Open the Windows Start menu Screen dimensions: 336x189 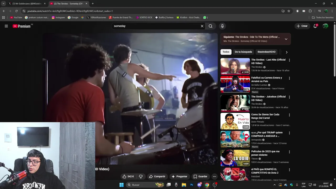(x=122, y=185)
